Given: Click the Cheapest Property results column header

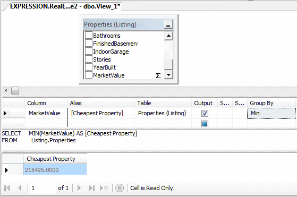Looking at the screenshot, I should click(x=55, y=159).
